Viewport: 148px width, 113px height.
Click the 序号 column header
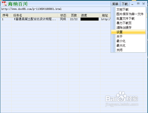pos(6,15)
